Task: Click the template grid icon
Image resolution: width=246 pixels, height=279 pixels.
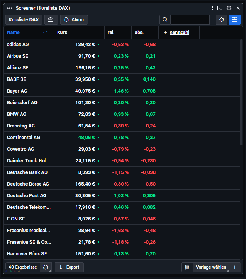Action: (x=187, y=267)
